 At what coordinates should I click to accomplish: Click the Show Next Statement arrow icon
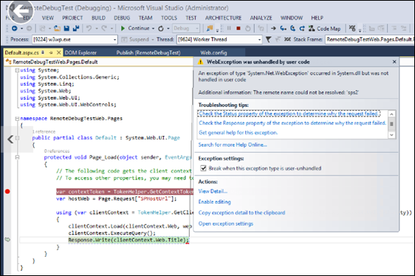coord(273,28)
